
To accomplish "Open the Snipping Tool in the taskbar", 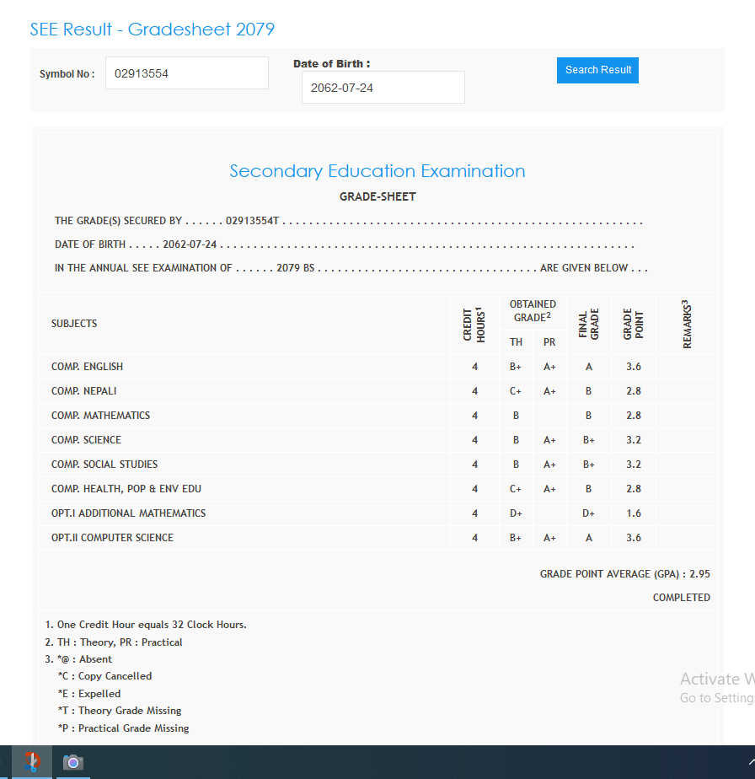I will [31, 761].
